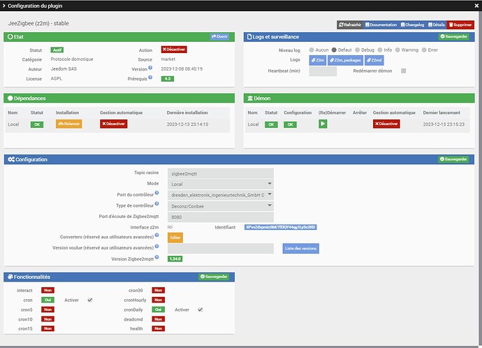The height and width of the screenshot is (348, 482).
Task: Click the Fonctionnalités gear icon
Action: 10,277
